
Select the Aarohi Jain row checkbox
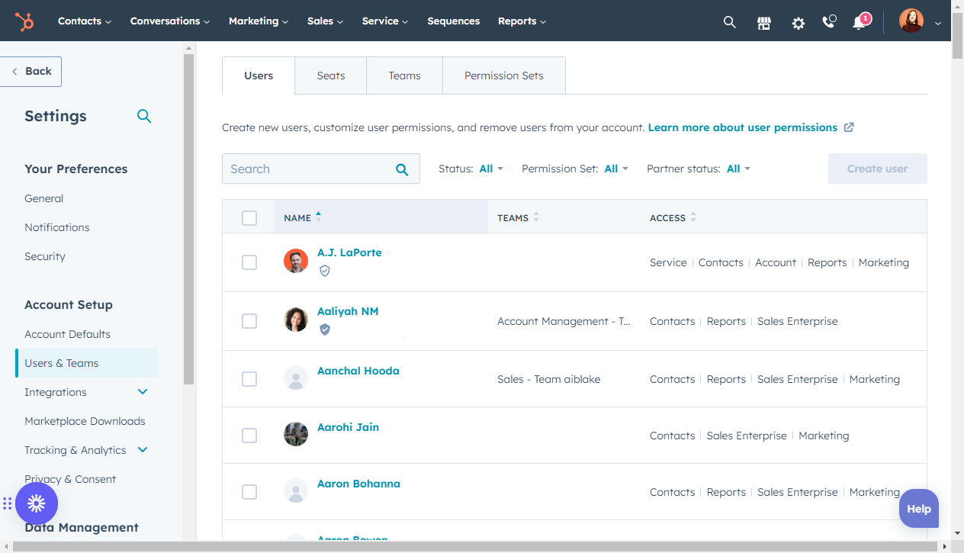pos(249,436)
